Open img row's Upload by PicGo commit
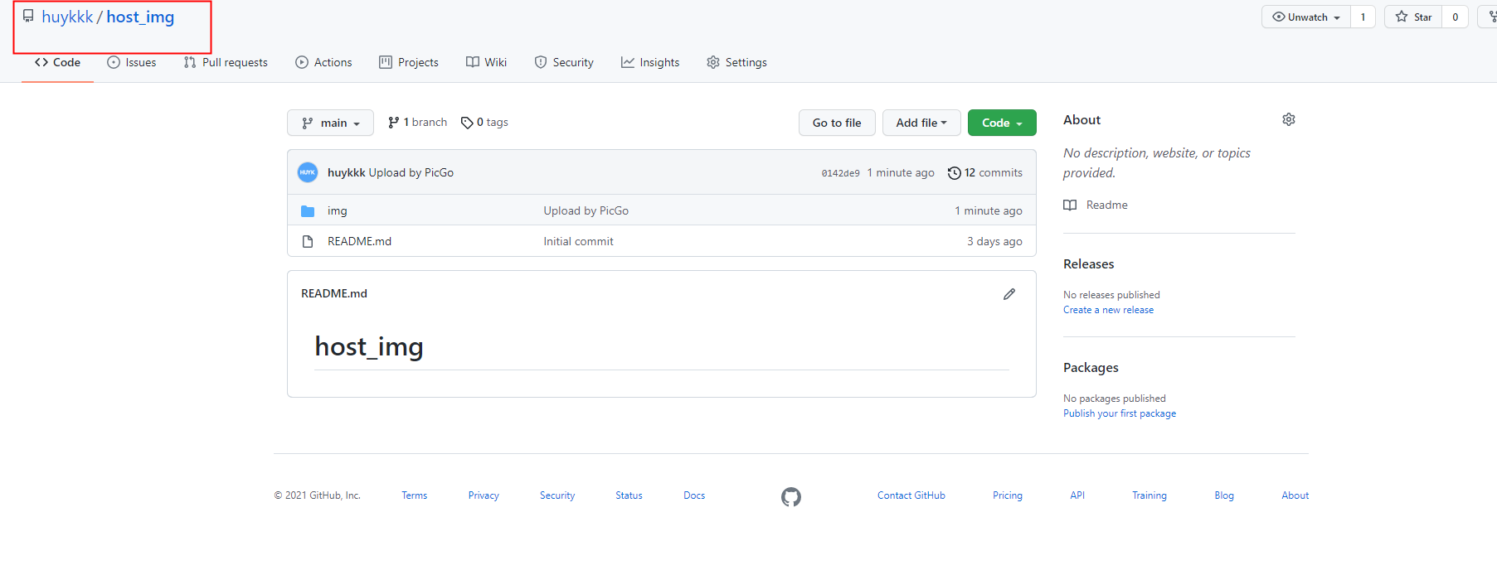The image size is (1497, 575). pos(586,210)
